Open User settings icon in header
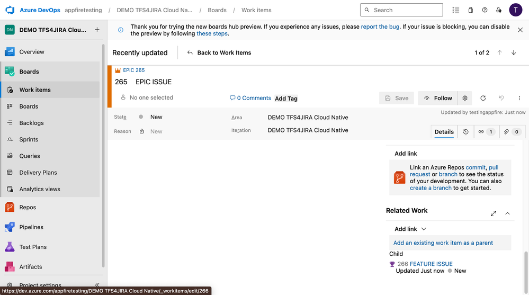529x295 pixels. coord(499,10)
